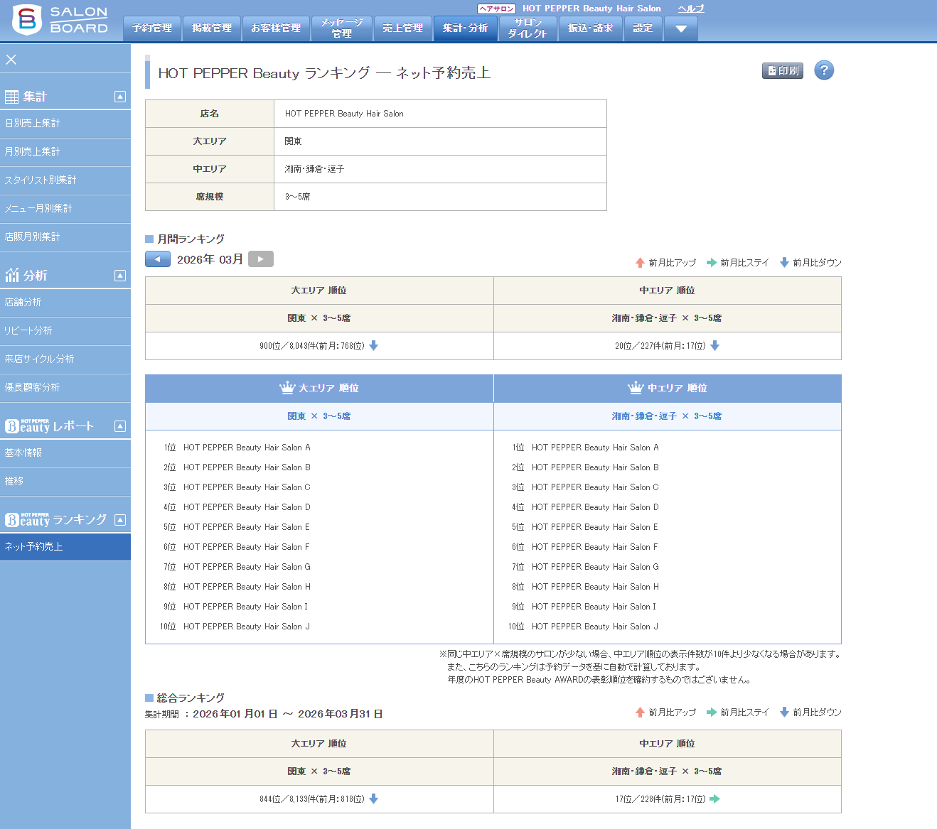Open the お客様管理 tab
This screenshot has width=937, height=829.
(x=276, y=29)
